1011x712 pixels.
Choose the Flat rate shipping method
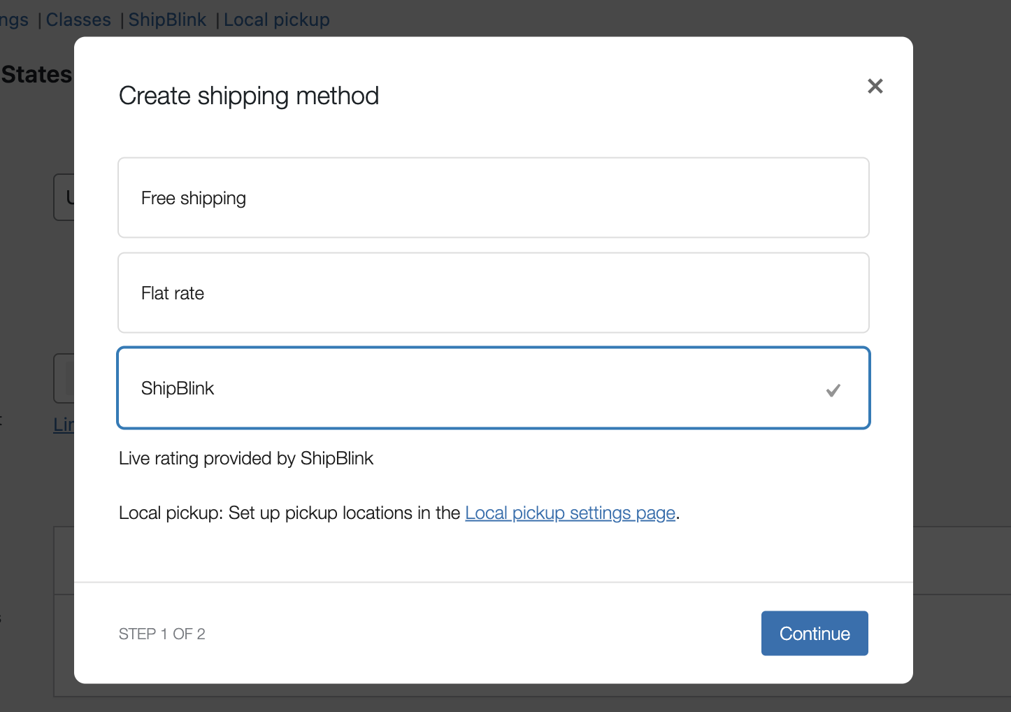494,293
